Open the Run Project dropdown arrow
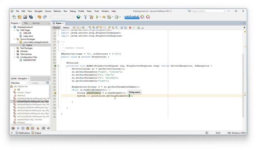This screenshot has width=267, height=150. (x=100, y=17)
